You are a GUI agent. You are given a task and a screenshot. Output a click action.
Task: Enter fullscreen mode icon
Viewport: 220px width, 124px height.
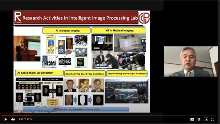pos(212,119)
